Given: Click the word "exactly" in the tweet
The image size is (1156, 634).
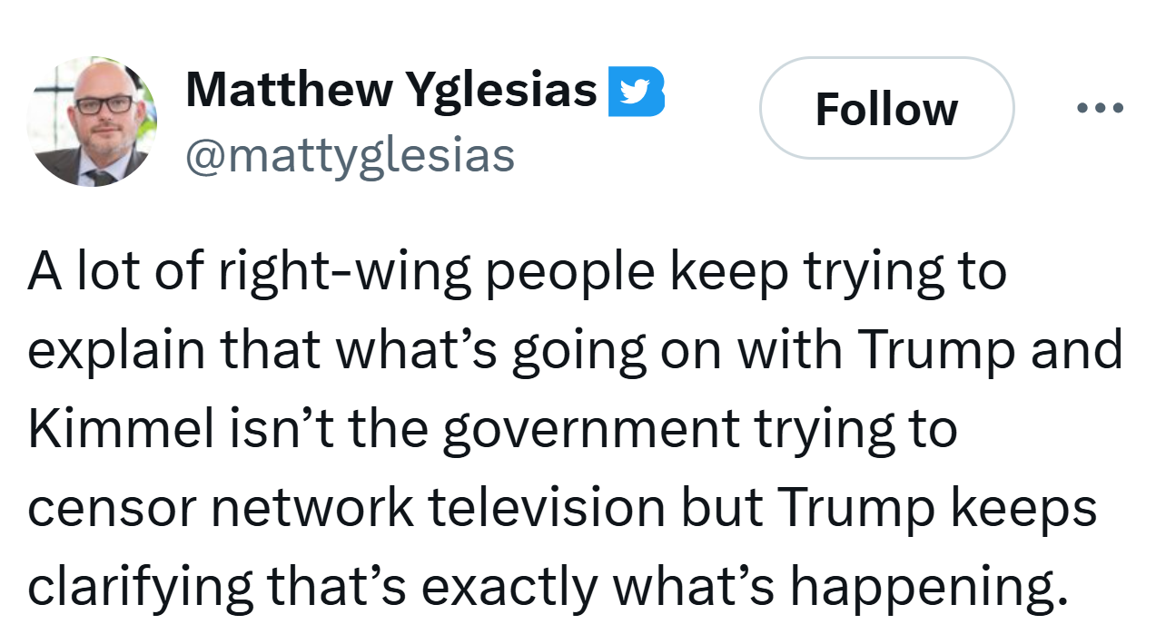Looking at the screenshot, I should pyautogui.click(x=509, y=587).
